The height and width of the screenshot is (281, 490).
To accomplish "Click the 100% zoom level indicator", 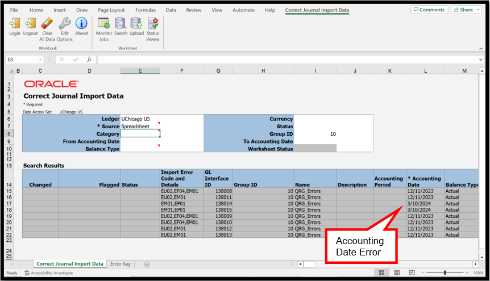I will [478, 273].
